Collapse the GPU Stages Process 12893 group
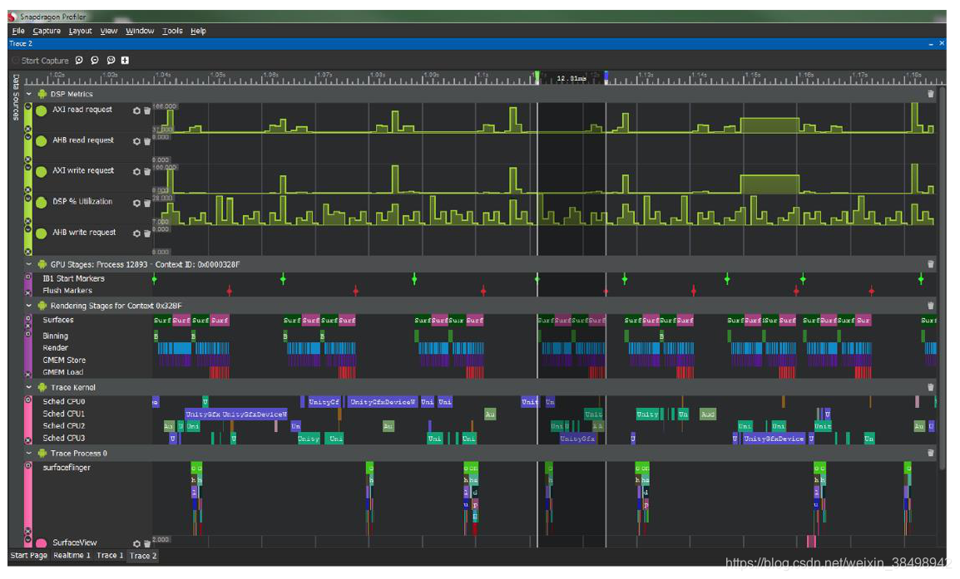The height and width of the screenshot is (579, 960). pos(29,264)
